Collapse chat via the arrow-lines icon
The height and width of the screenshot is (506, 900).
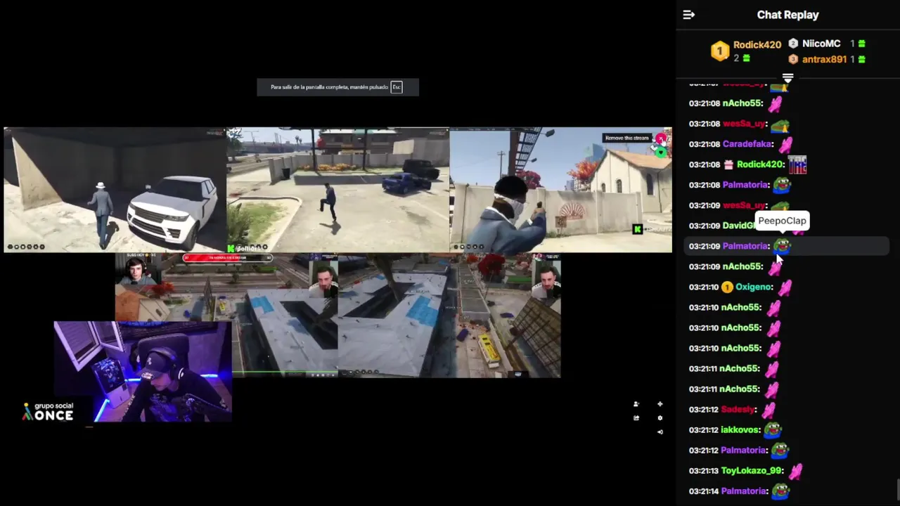click(x=688, y=15)
